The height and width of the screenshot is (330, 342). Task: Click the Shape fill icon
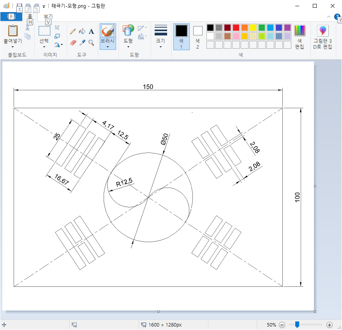click(141, 36)
